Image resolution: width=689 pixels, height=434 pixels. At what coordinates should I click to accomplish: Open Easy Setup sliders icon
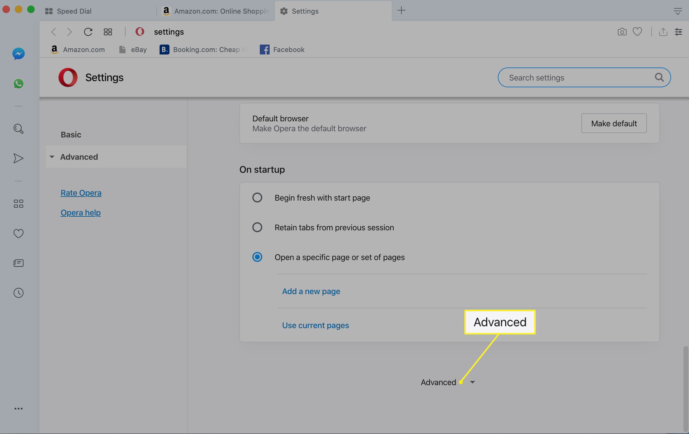click(x=678, y=32)
